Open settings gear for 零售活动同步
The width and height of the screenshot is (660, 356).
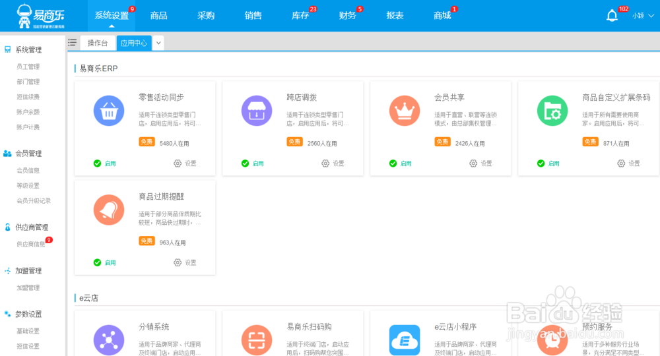pos(178,163)
